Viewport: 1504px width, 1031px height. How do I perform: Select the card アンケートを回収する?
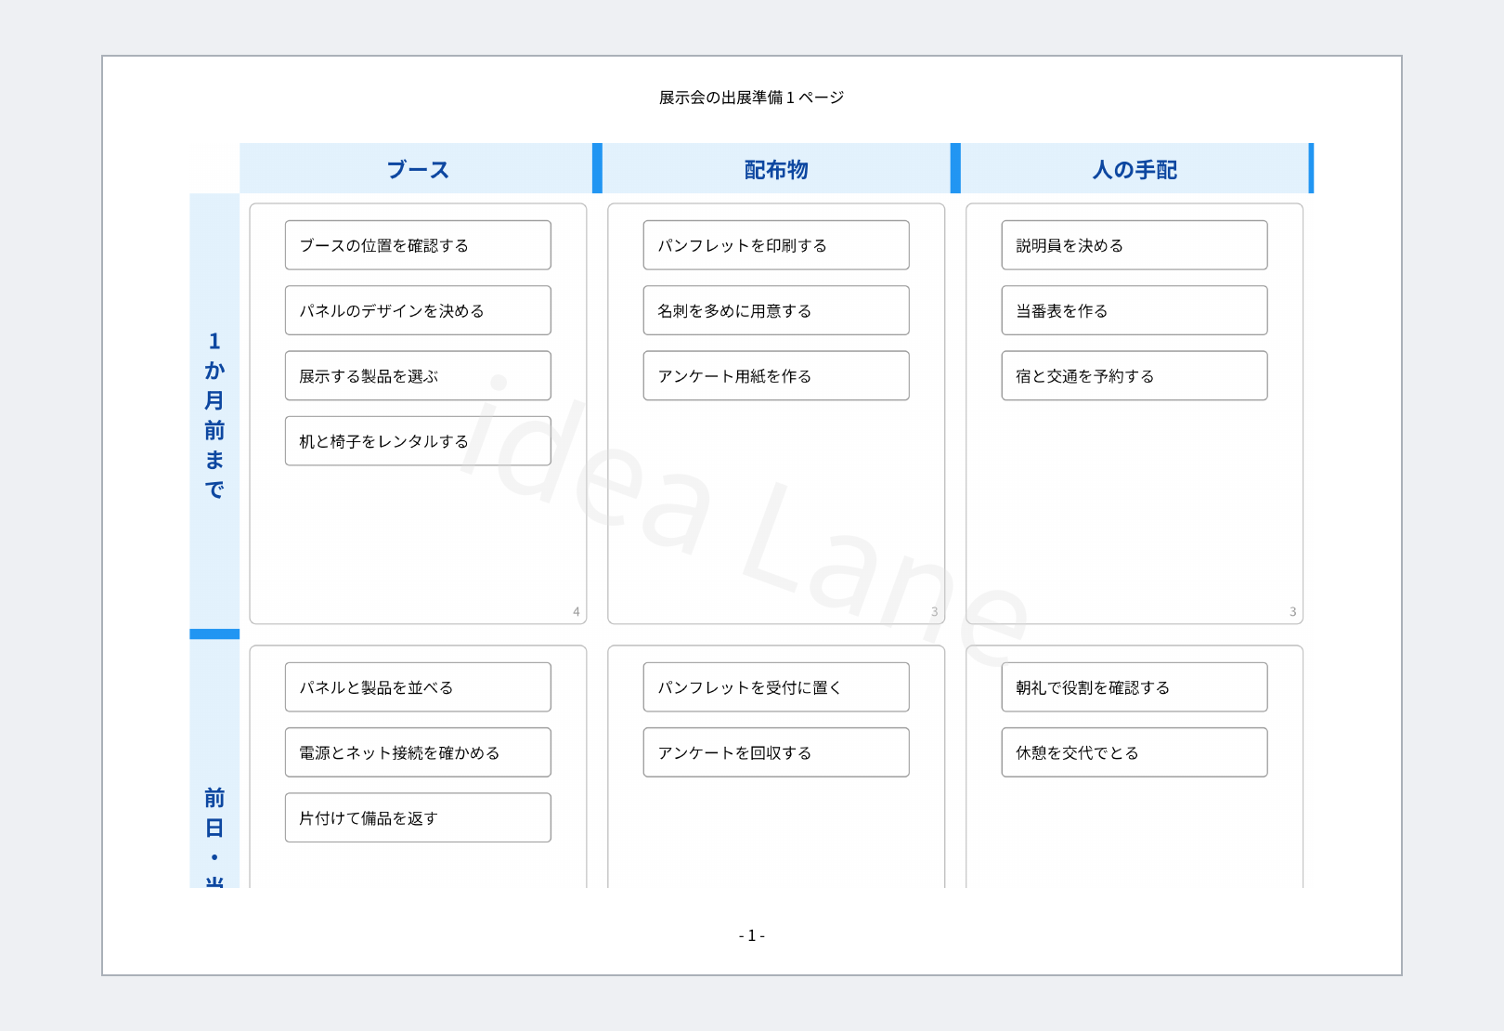[776, 752]
